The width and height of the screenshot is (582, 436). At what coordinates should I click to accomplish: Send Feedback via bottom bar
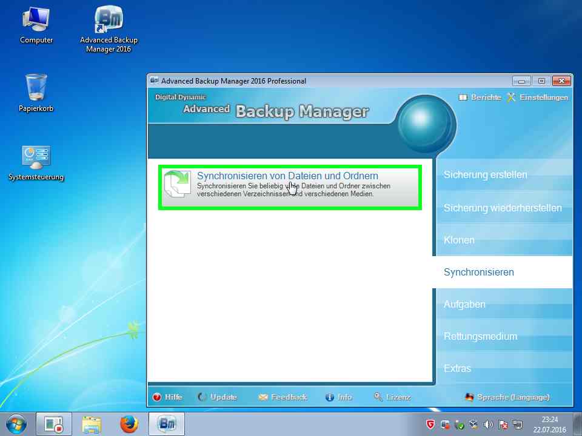pyautogui.click(x=289, y=397)
